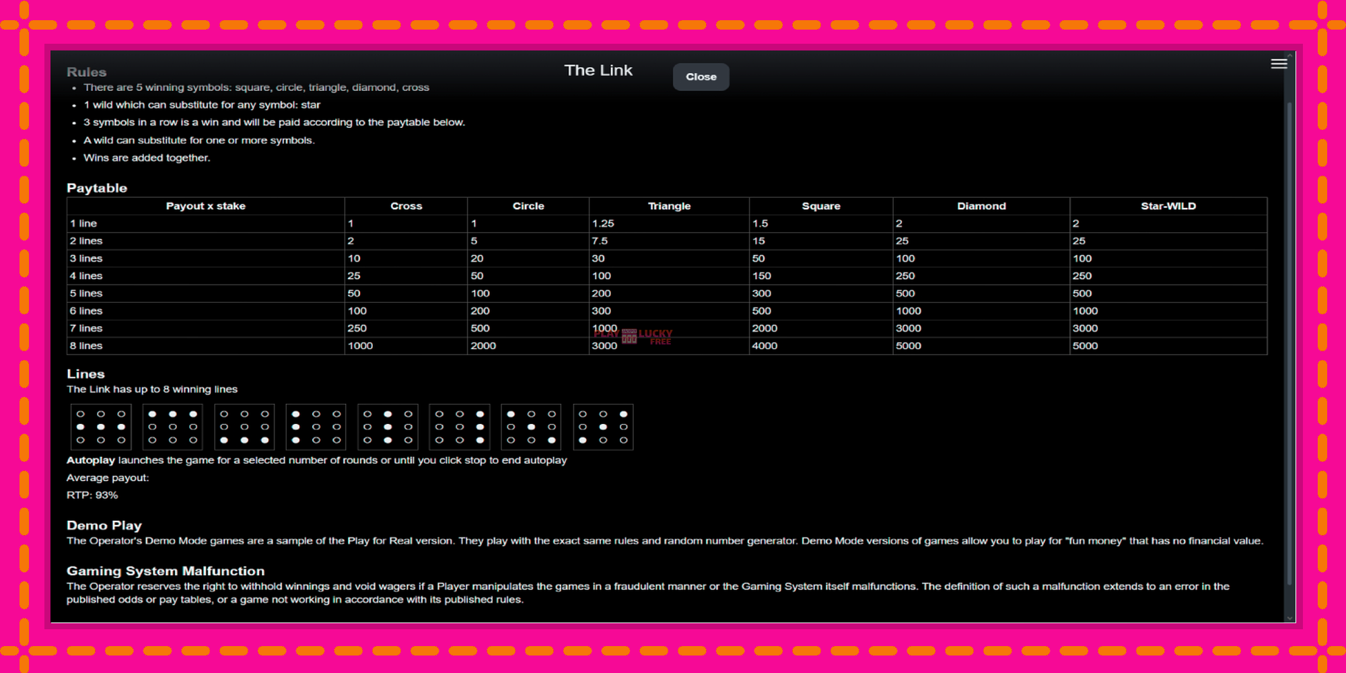Click Diamond value 3000 in the 7 lines row
The image size is (1346, 673).
click(908, 328)
